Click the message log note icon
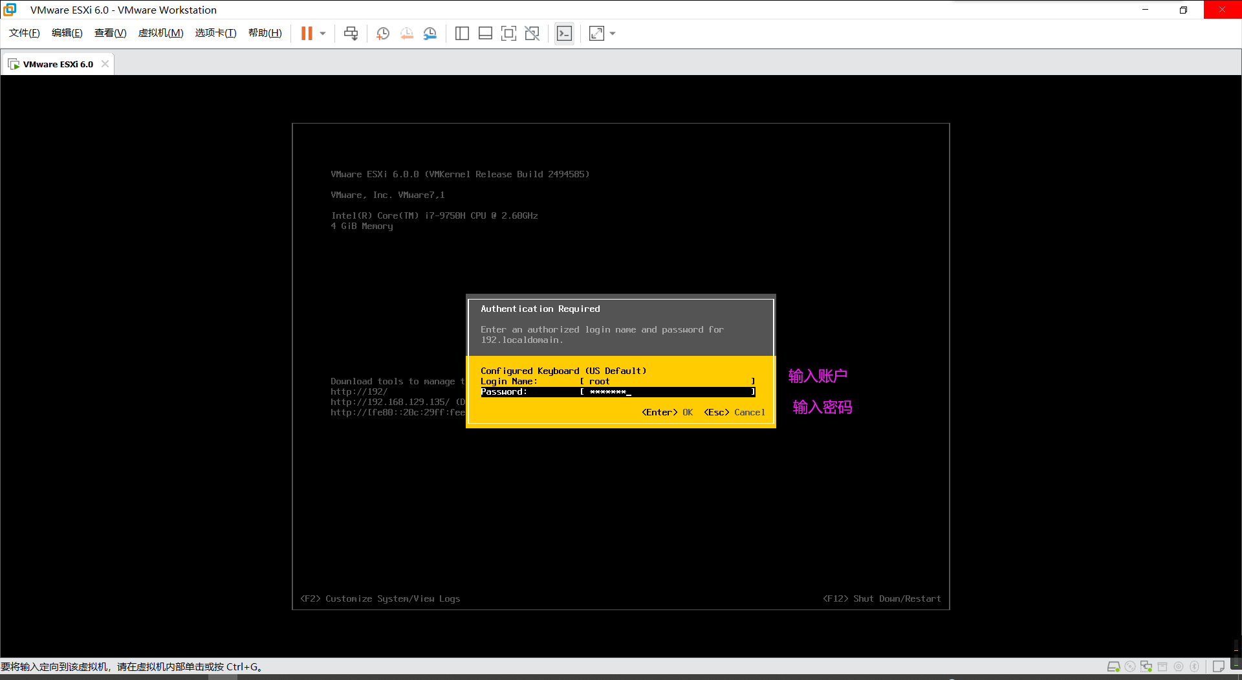 pos(1218,666)
